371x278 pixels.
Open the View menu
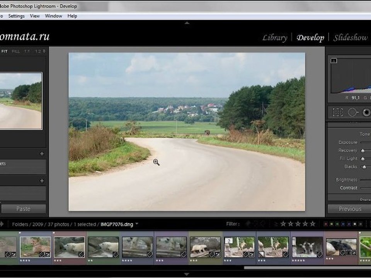35,16
